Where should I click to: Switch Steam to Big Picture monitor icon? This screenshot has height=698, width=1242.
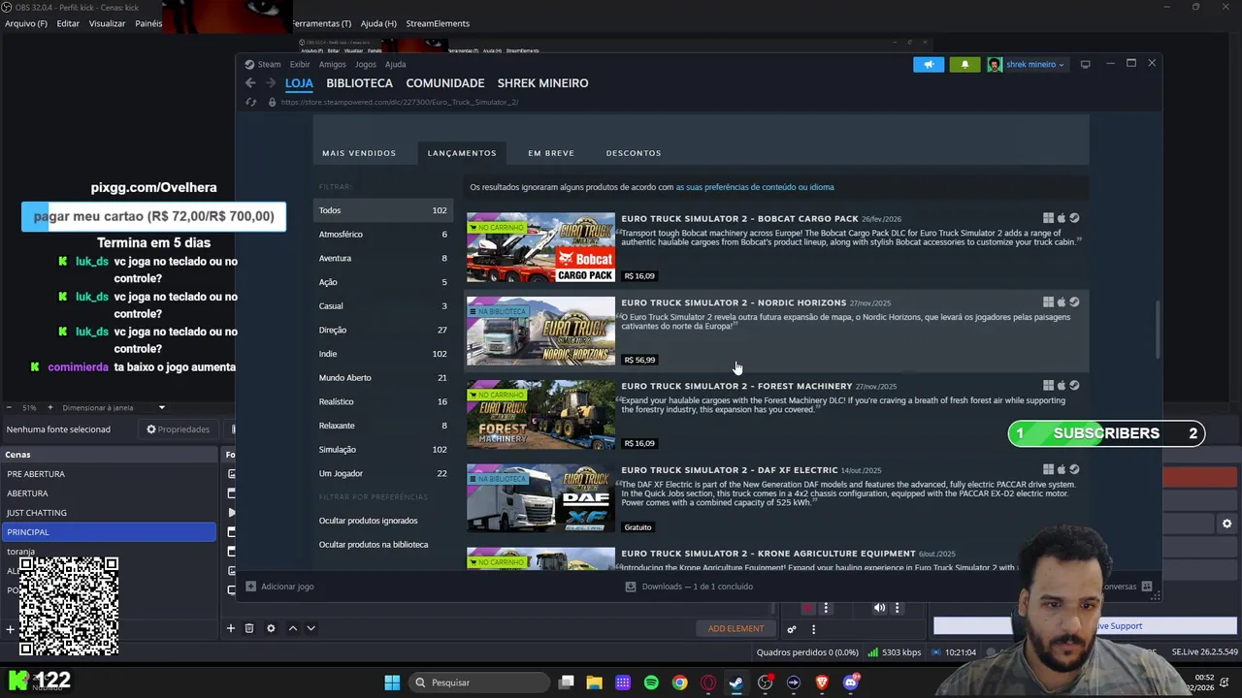pos(1085,65)
